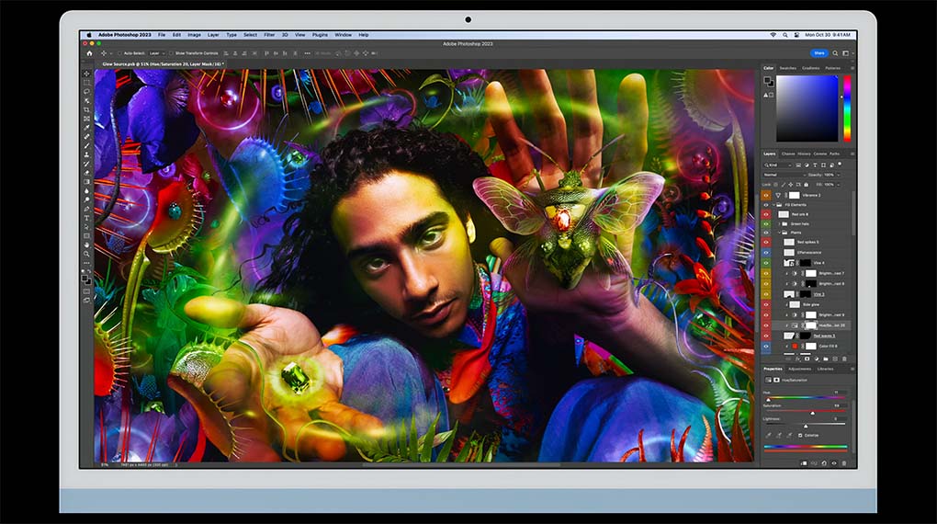Hide the Vibrance 2 layer
Viewport: 937px width, 524px height.
766,195
